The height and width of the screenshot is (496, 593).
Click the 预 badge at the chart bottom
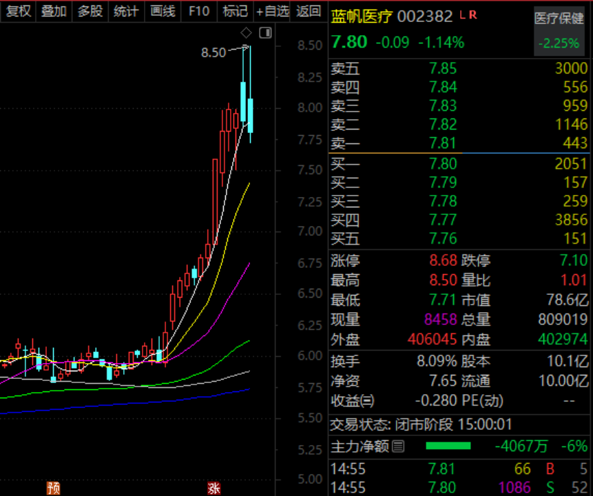point(54,487)
